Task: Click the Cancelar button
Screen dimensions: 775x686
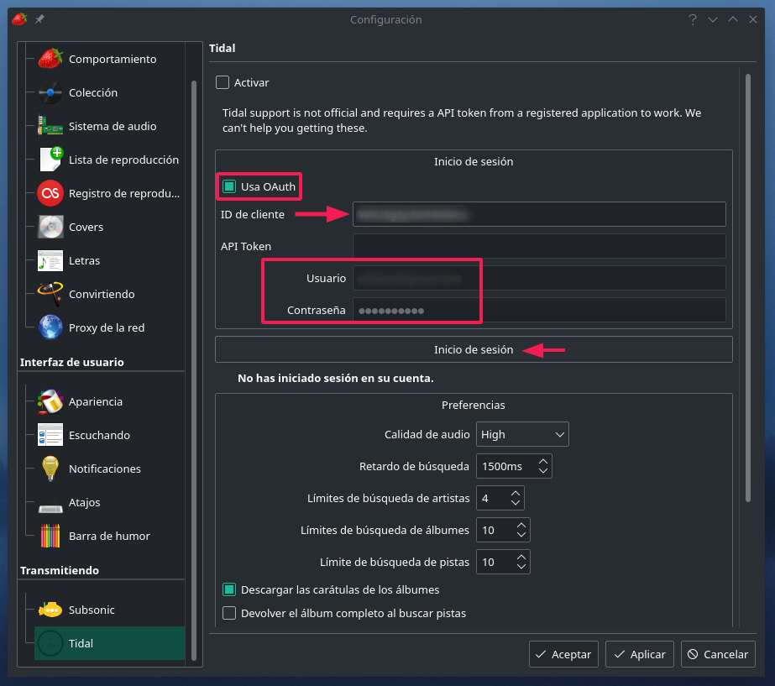Action: point(718,654)
